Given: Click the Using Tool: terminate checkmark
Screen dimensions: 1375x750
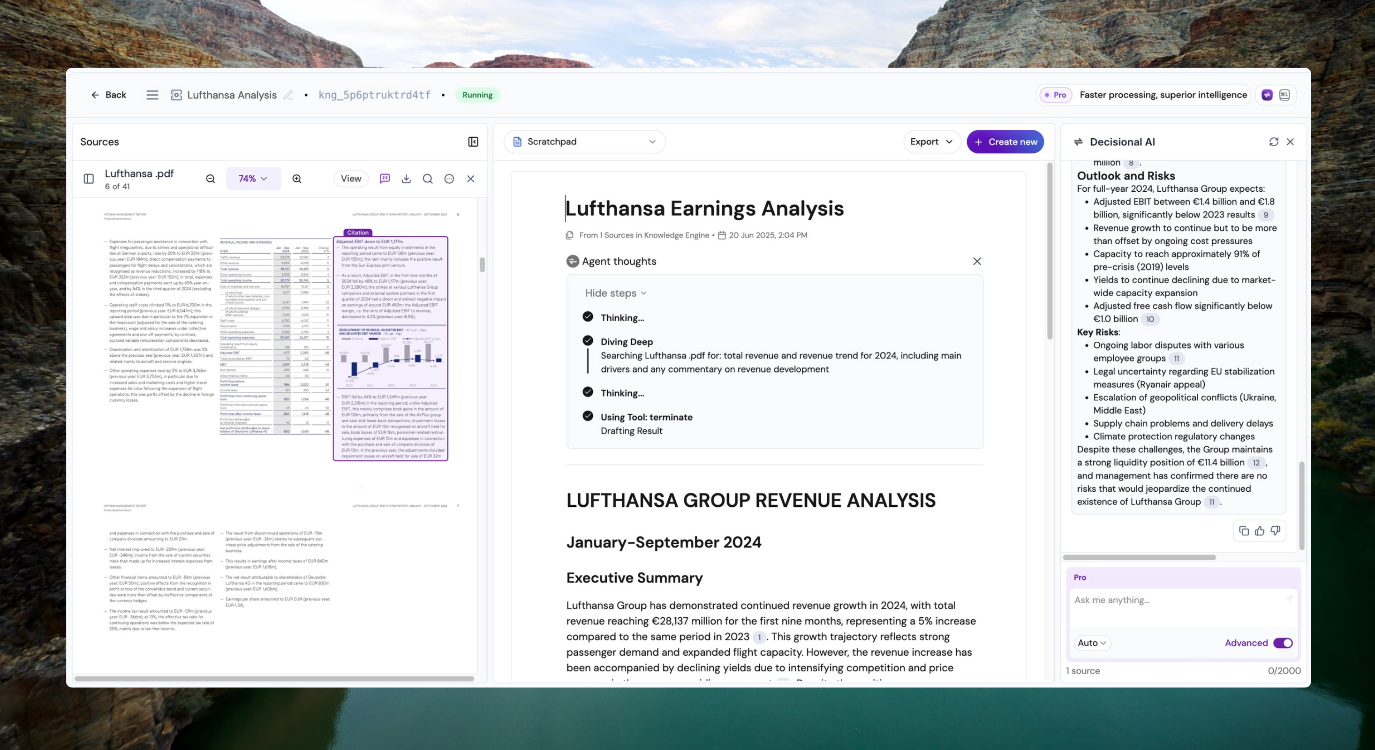Looking at the screenshot, I should click(588, 415).
